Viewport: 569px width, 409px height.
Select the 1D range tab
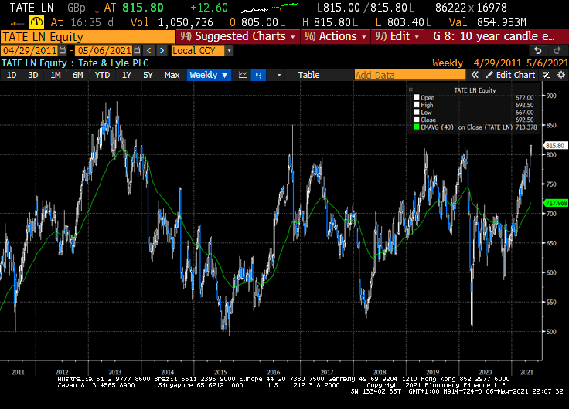(12, 75)
